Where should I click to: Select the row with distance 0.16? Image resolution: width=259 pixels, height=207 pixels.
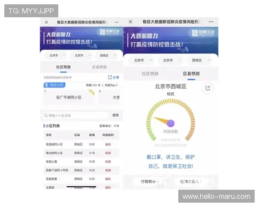(81, 153)
